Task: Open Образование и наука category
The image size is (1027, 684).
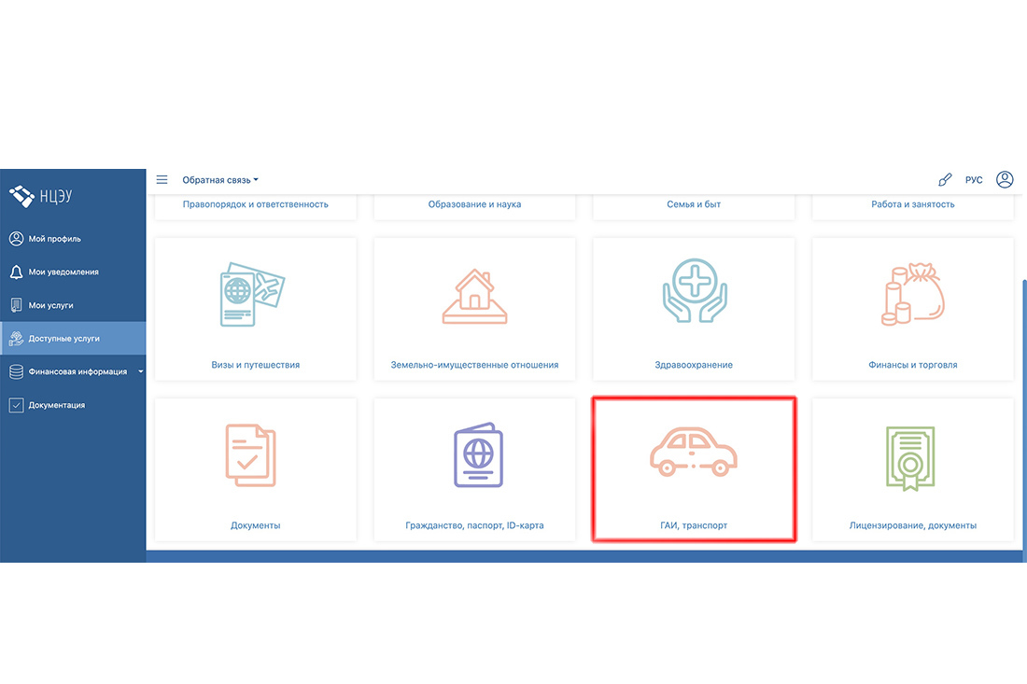Action: 475,204
